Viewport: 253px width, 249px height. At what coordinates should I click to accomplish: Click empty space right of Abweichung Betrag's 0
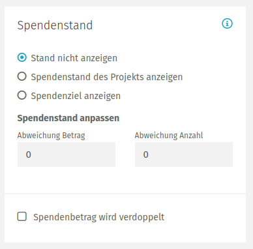click(x=74, y=154)
